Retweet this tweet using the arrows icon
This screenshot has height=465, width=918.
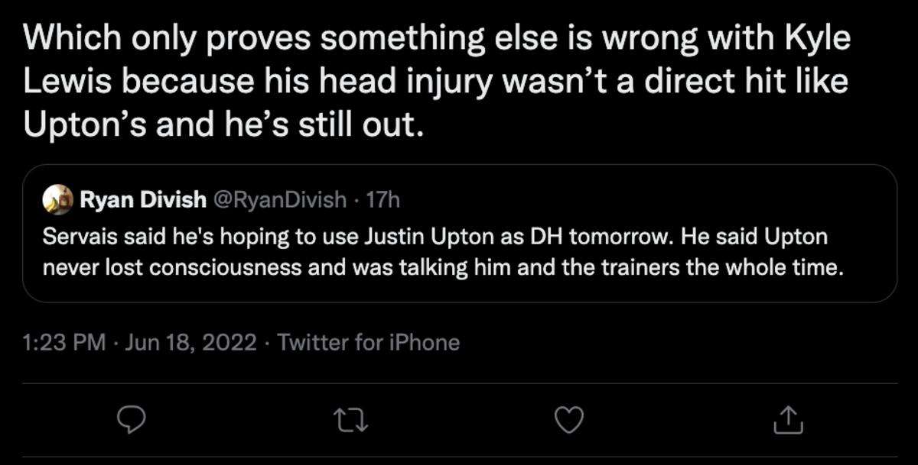tap(353, 419)
